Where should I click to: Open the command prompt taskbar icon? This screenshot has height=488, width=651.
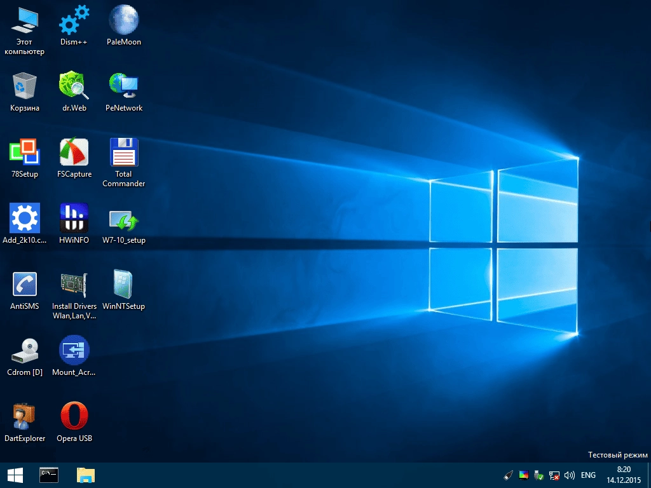[x=48, y=475]
